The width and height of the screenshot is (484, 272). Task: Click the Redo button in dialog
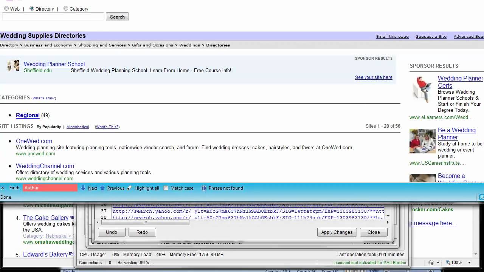(142, 232)
